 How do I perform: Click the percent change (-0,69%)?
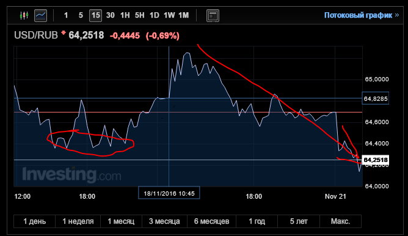pyautogui.click(x=162, y=35)
